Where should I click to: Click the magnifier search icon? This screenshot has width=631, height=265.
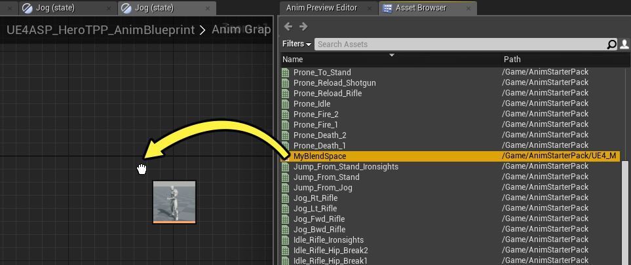(x=611, y=44)
